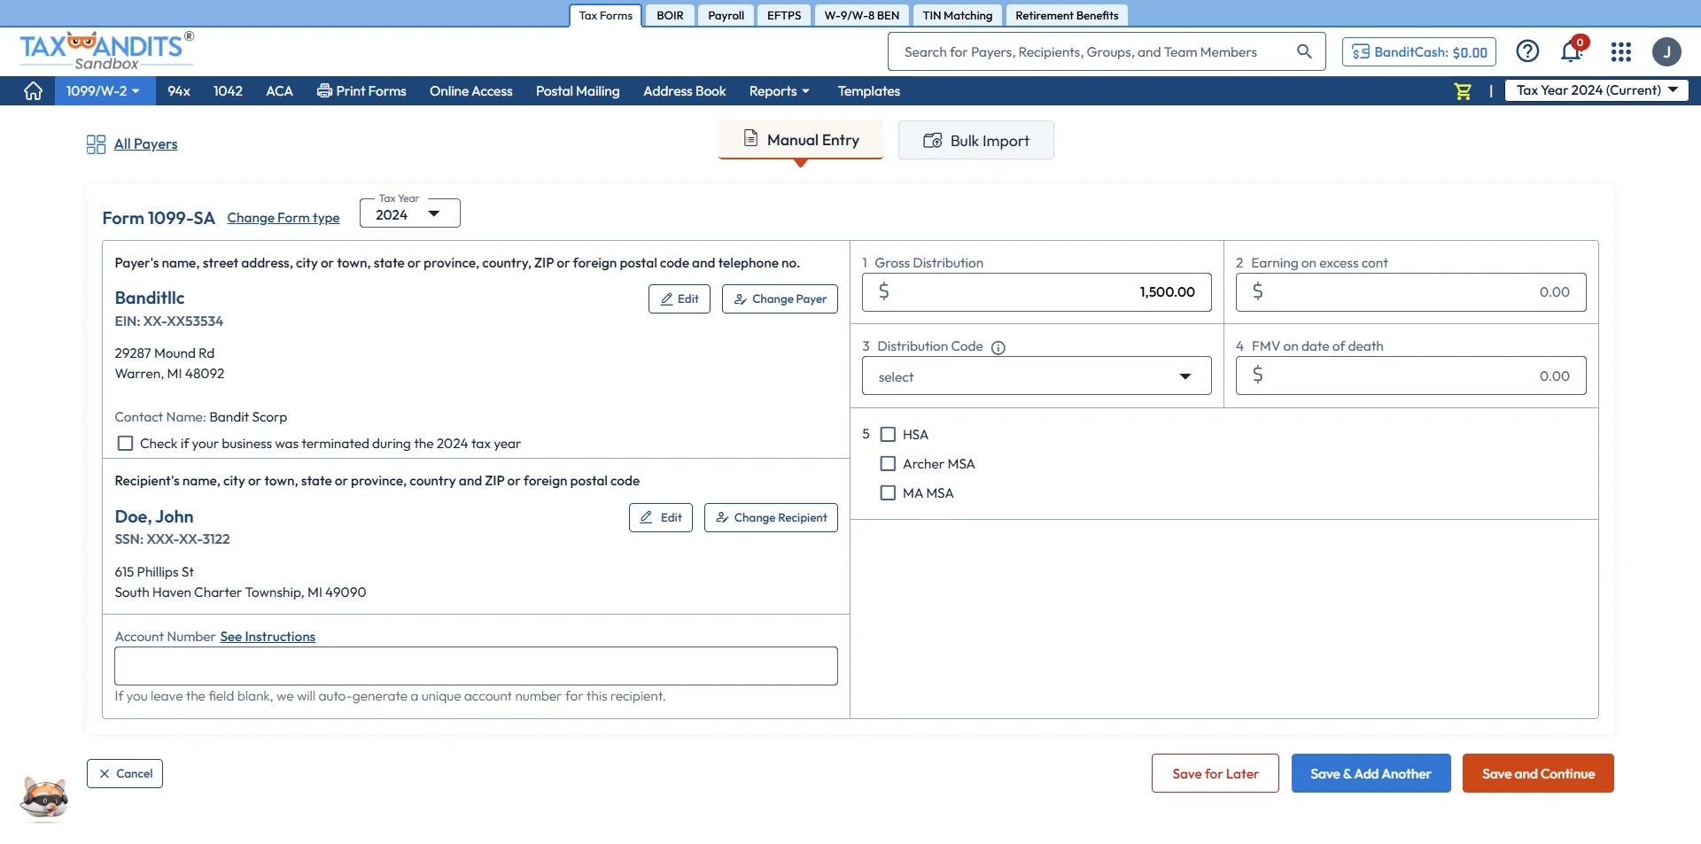Open the Tax Year 2024 (Current) dropdown
The image size is (1701, 844).
click(1596, 89)
